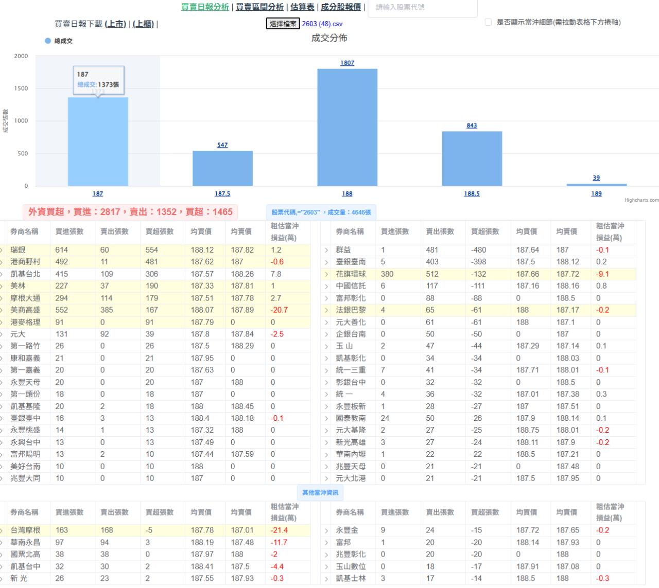
Task: Select the 港商野村 broker name
Action: (x=25, y=262)
